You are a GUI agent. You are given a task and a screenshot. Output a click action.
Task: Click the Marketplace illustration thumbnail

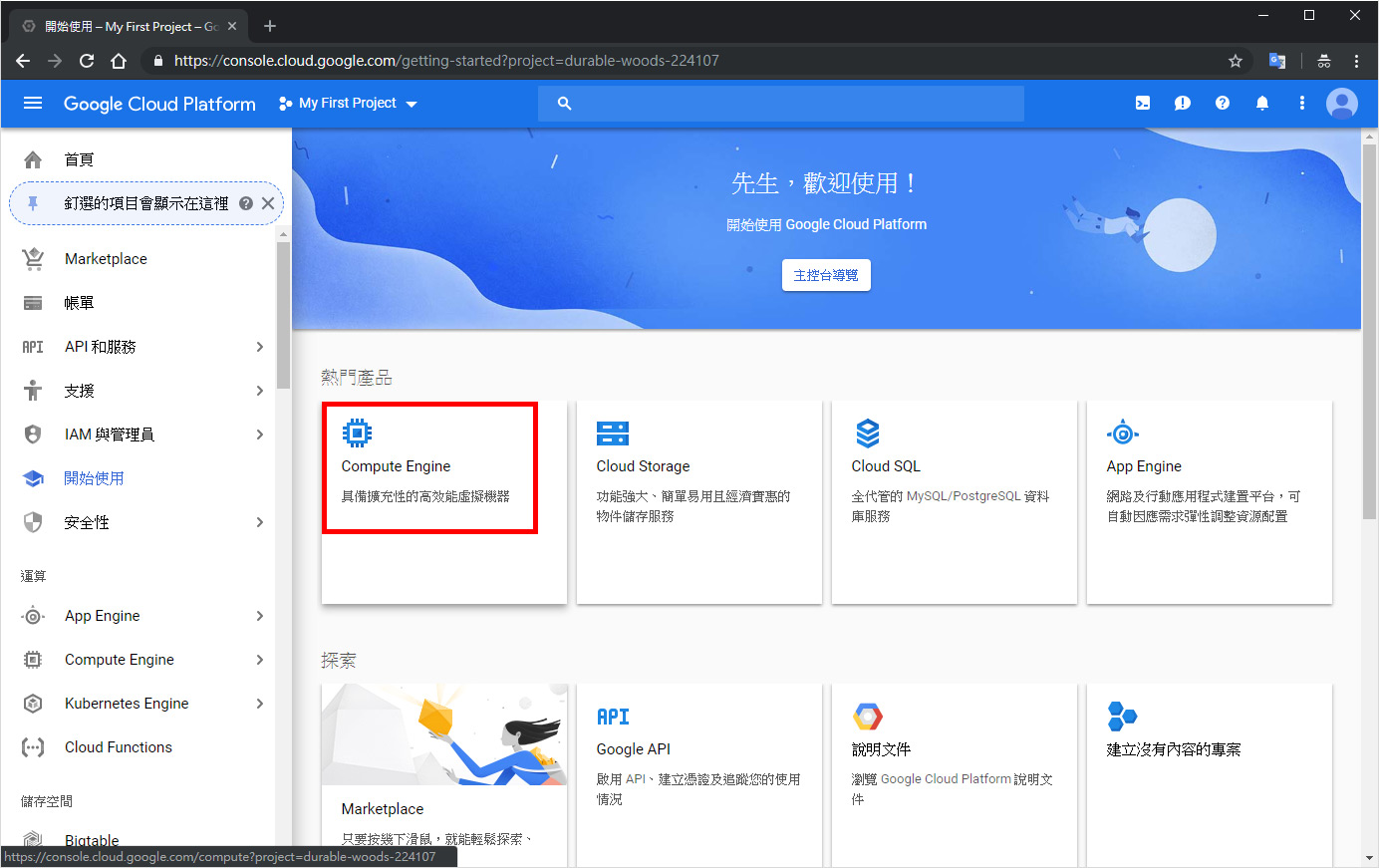click(x=444, y=734)
